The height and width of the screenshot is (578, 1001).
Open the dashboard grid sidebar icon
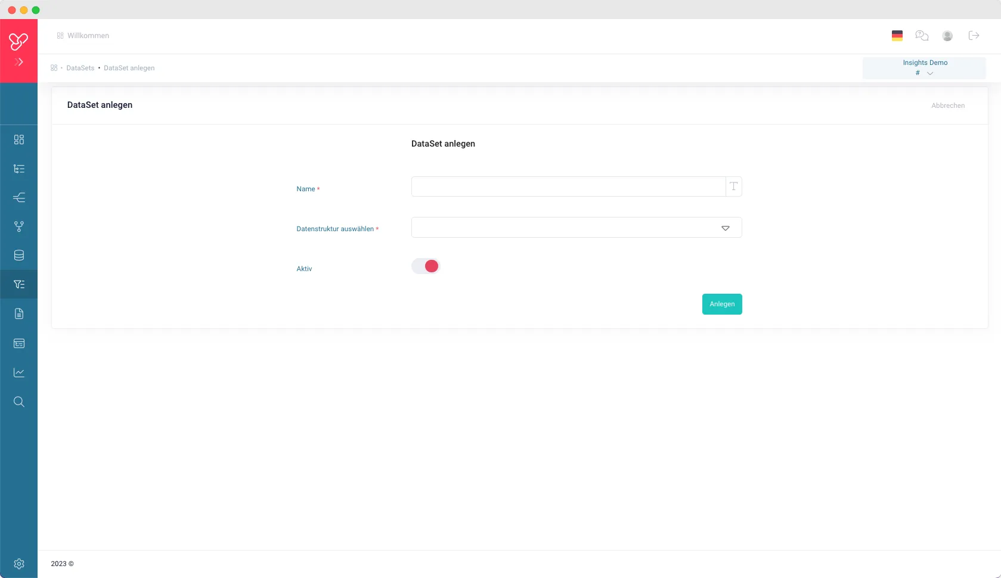[19, 139]
